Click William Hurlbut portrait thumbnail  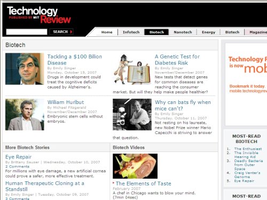pyautogui.click(x=25, y=115)
